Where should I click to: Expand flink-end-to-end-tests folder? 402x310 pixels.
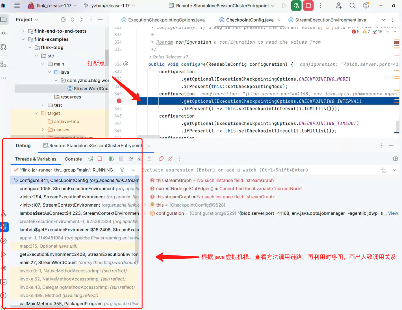pyautogui.click(x=23, y=31)
